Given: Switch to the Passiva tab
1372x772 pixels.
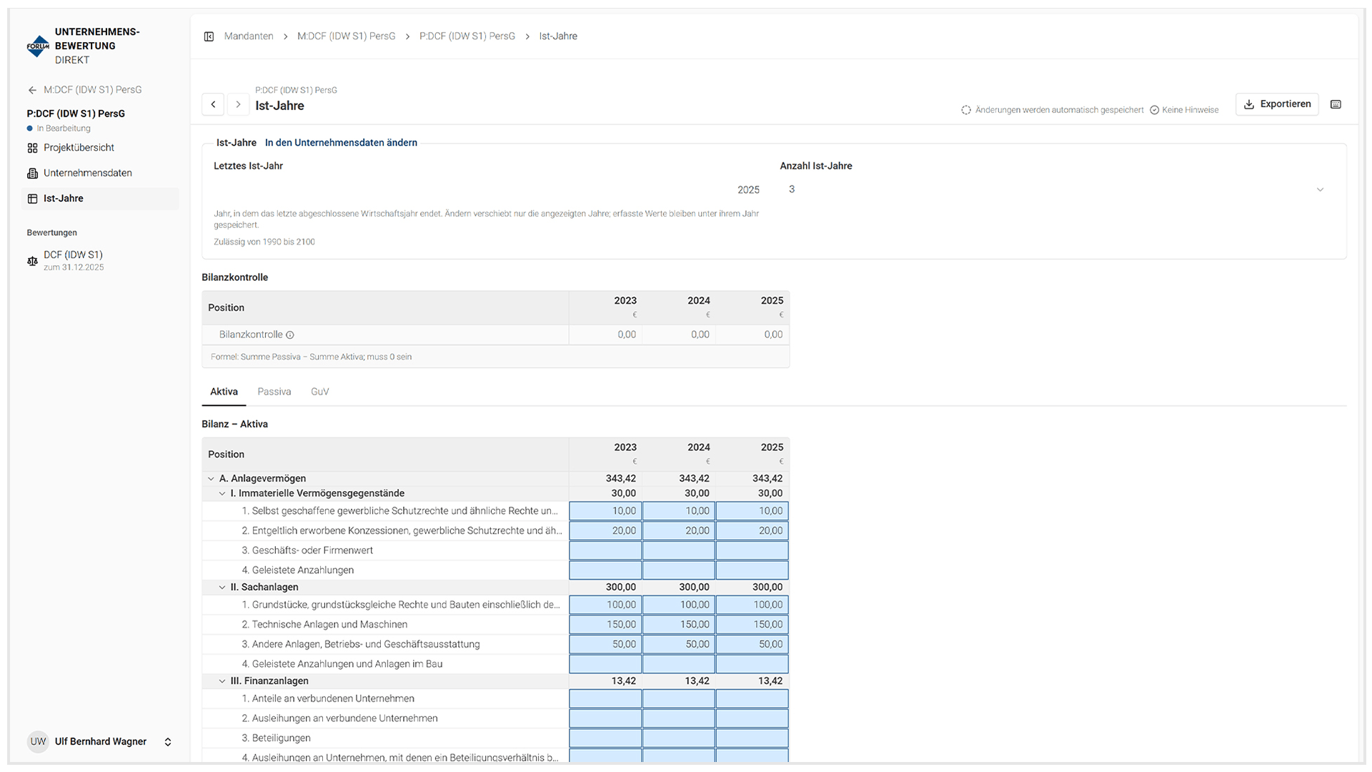Looking at the screenshot, I should click(x=274, y=392).
